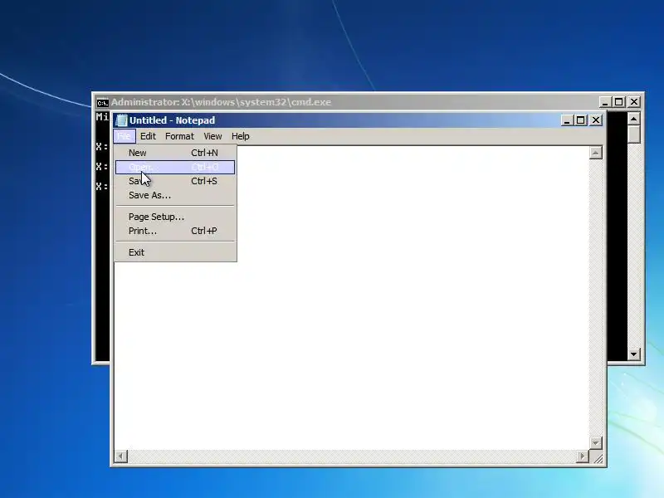The width and height of the screenshot is (664, 498).
Task: Open the Format menu
Action: point(179,136)
